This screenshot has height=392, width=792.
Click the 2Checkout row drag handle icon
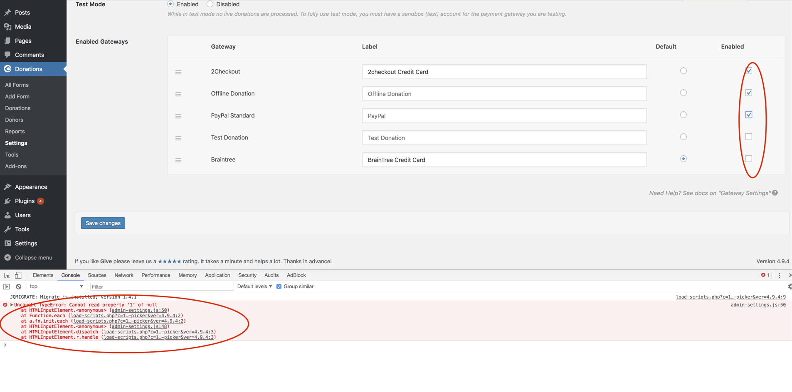click(178, 72)
